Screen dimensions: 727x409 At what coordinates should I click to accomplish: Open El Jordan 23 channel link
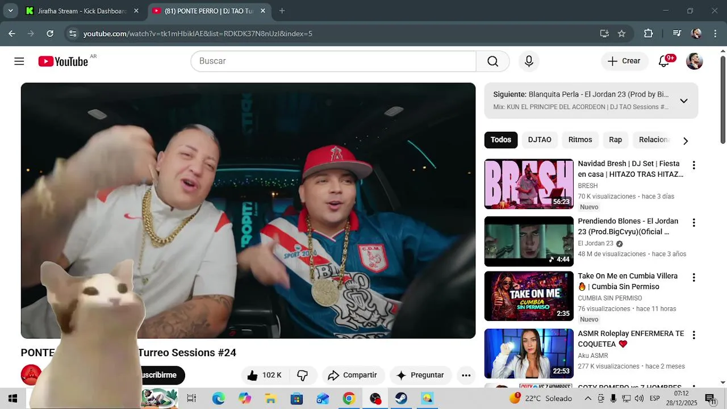(594, 243)
